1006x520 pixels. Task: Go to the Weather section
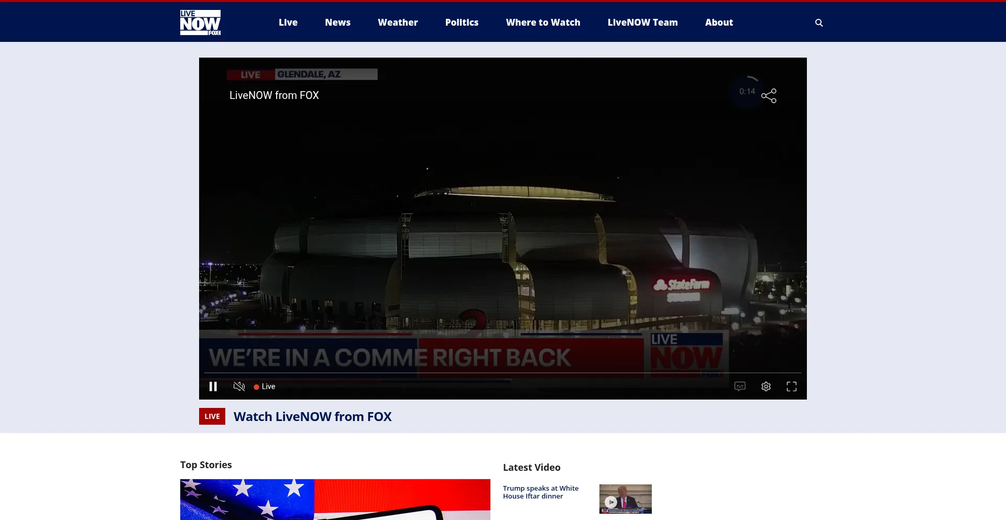click(x=398, y=23)
